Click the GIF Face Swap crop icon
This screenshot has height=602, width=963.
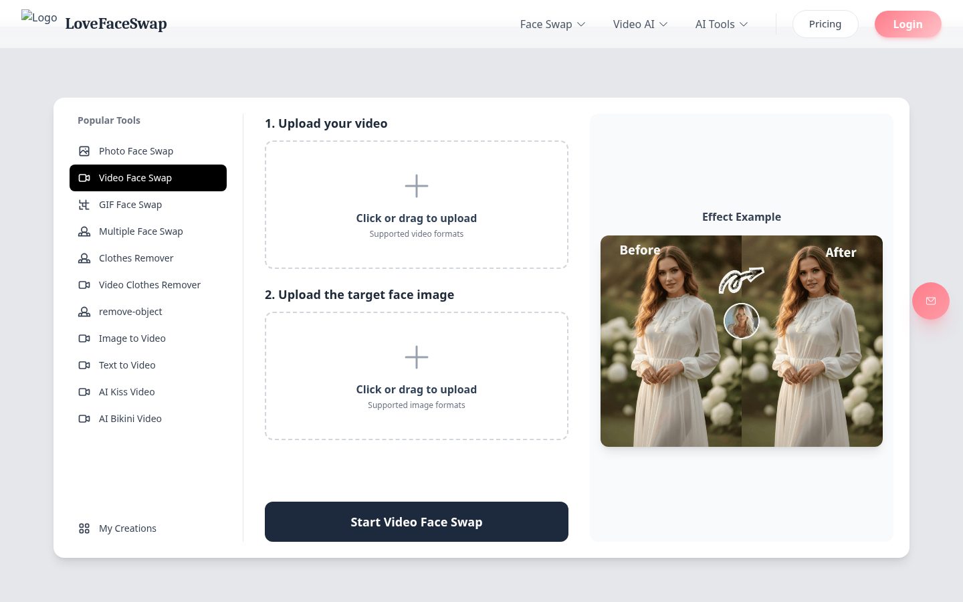click(x=84, y=205)
